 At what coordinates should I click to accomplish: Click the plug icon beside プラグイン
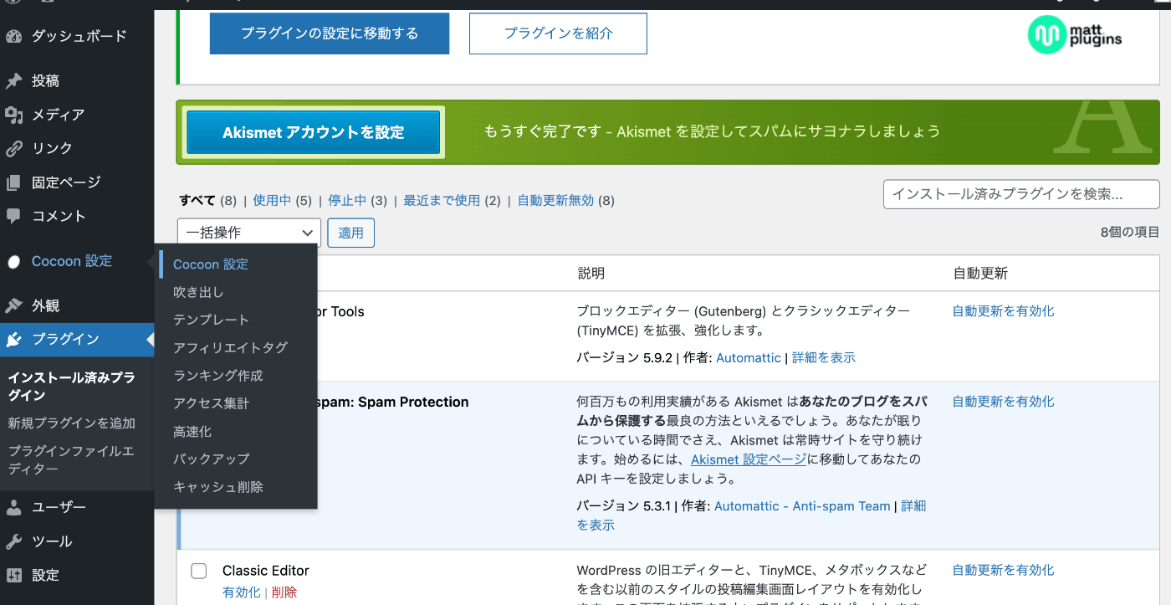click(x=13, y=340)
